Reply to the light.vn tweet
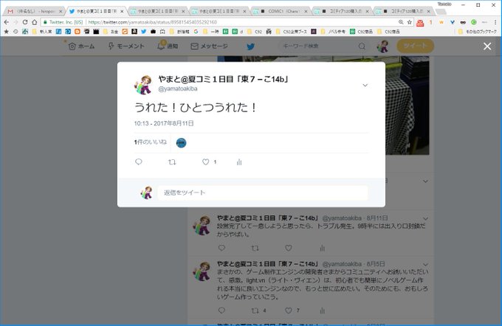 [x=221, y=310]
